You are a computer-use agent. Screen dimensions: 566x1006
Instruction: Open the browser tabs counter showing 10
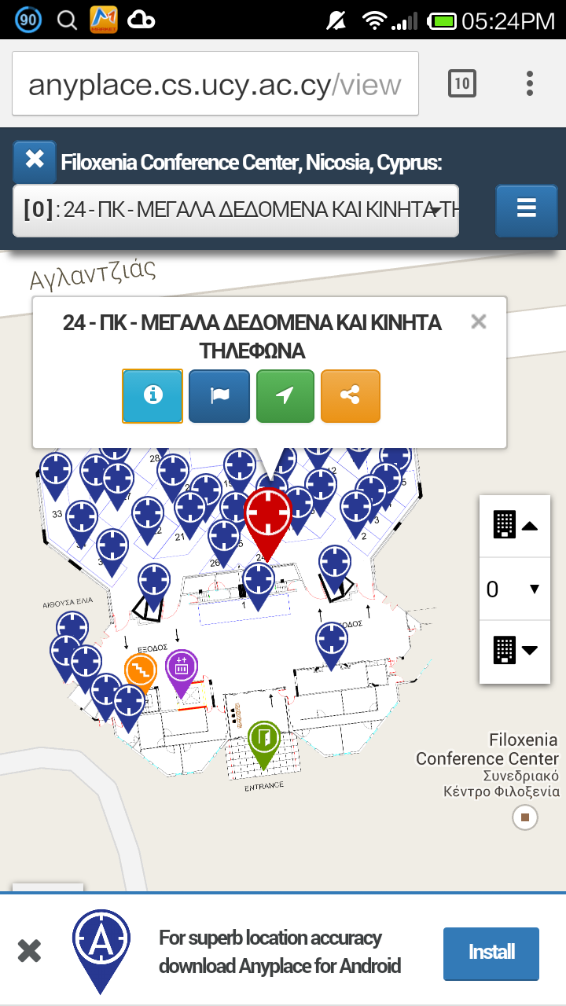pos(462,83)
